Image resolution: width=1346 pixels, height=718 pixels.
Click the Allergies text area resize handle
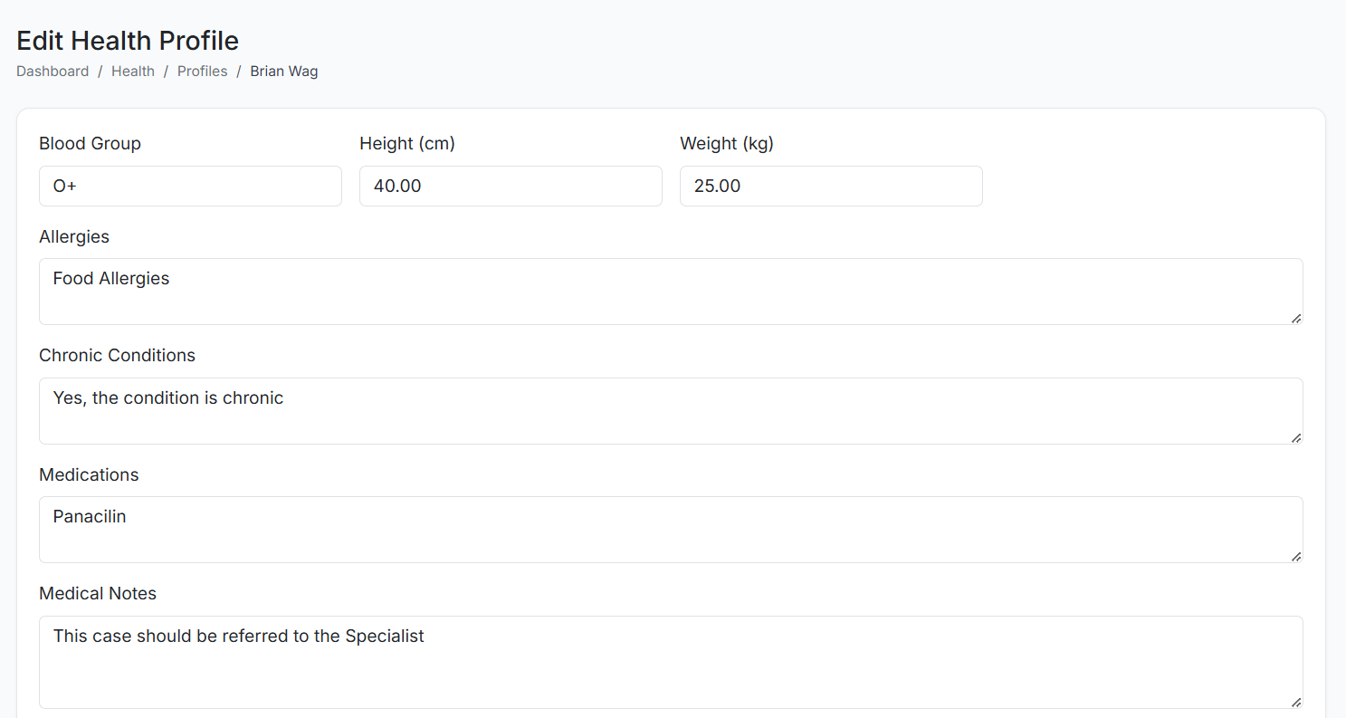click(x=1296, y=318)
